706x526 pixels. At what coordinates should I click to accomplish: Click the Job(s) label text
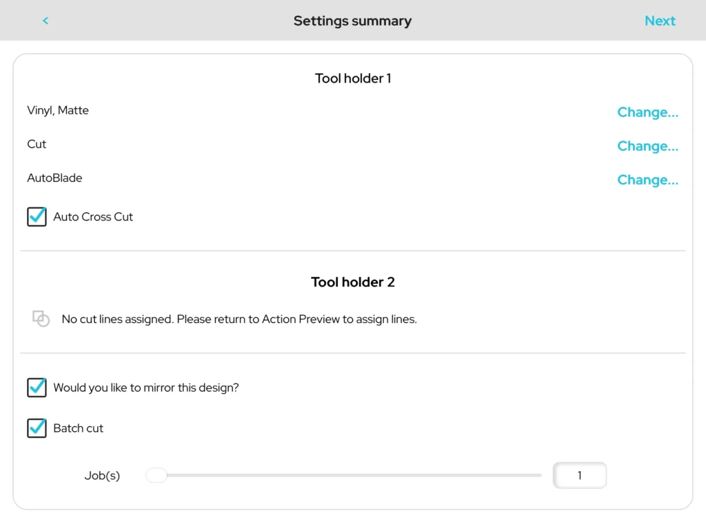(102, 476)
